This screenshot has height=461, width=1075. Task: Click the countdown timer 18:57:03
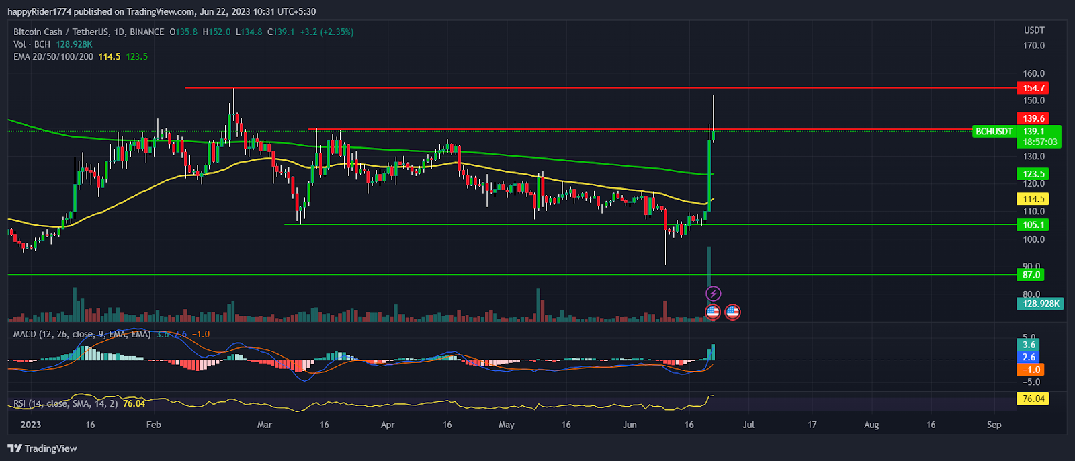point(1039,142)
